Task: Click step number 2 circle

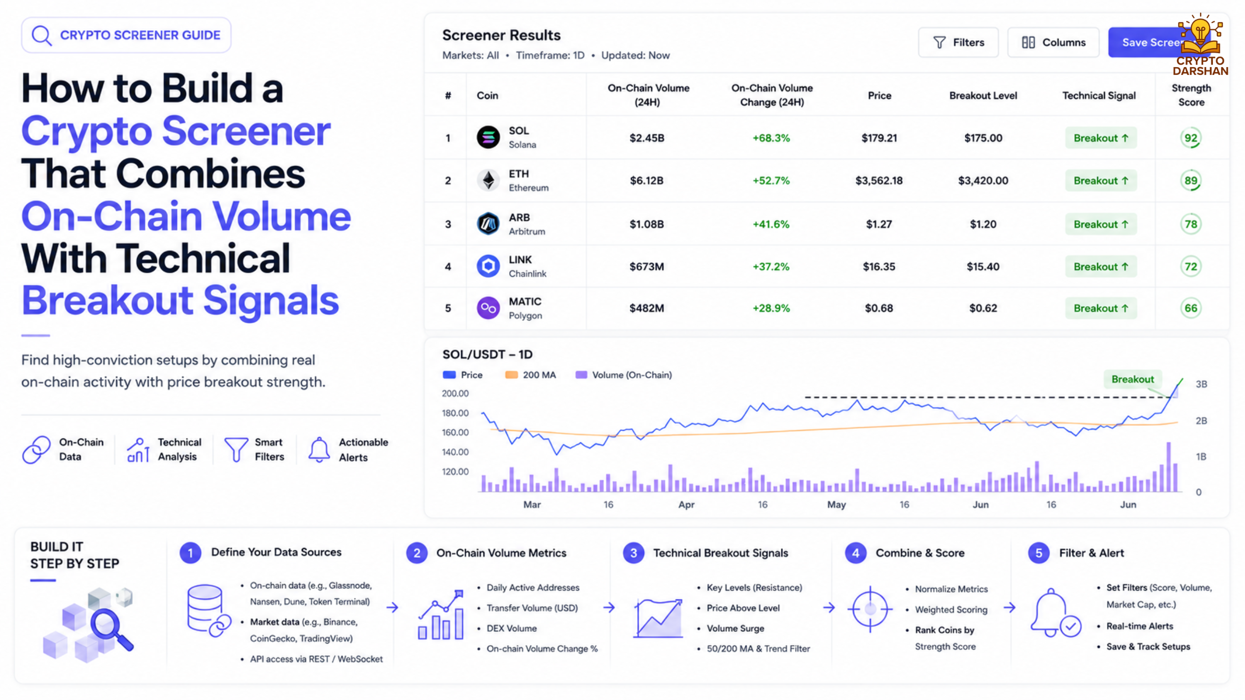Action: click(x=417, y=553)
